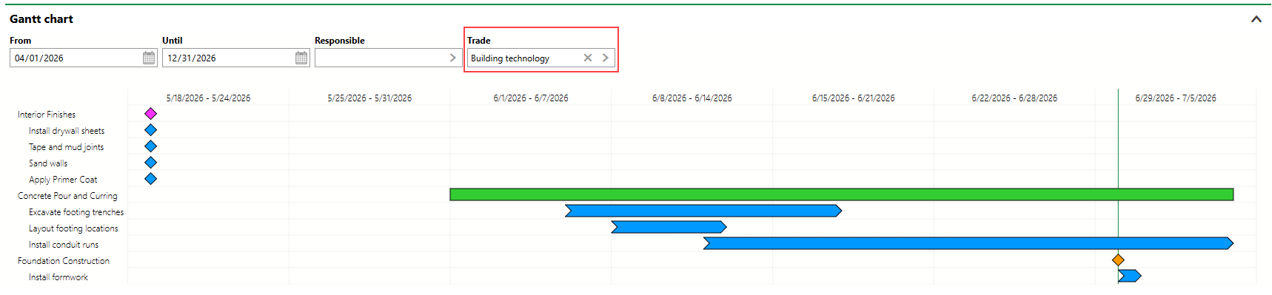The width and height of the screenshot is (1272, 295).
Task: Click the Tape and mud joints row label
Action: (x=66, y=147)
